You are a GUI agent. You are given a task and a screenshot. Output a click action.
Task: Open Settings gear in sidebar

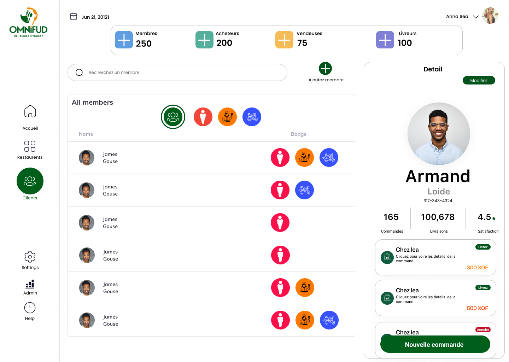pos(30,257)
